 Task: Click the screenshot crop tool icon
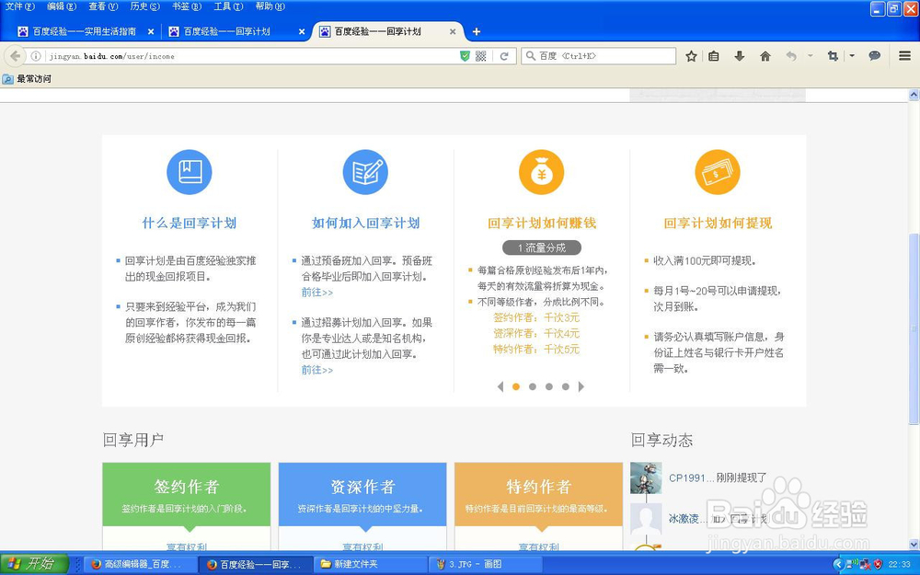(x=833, y=56)
